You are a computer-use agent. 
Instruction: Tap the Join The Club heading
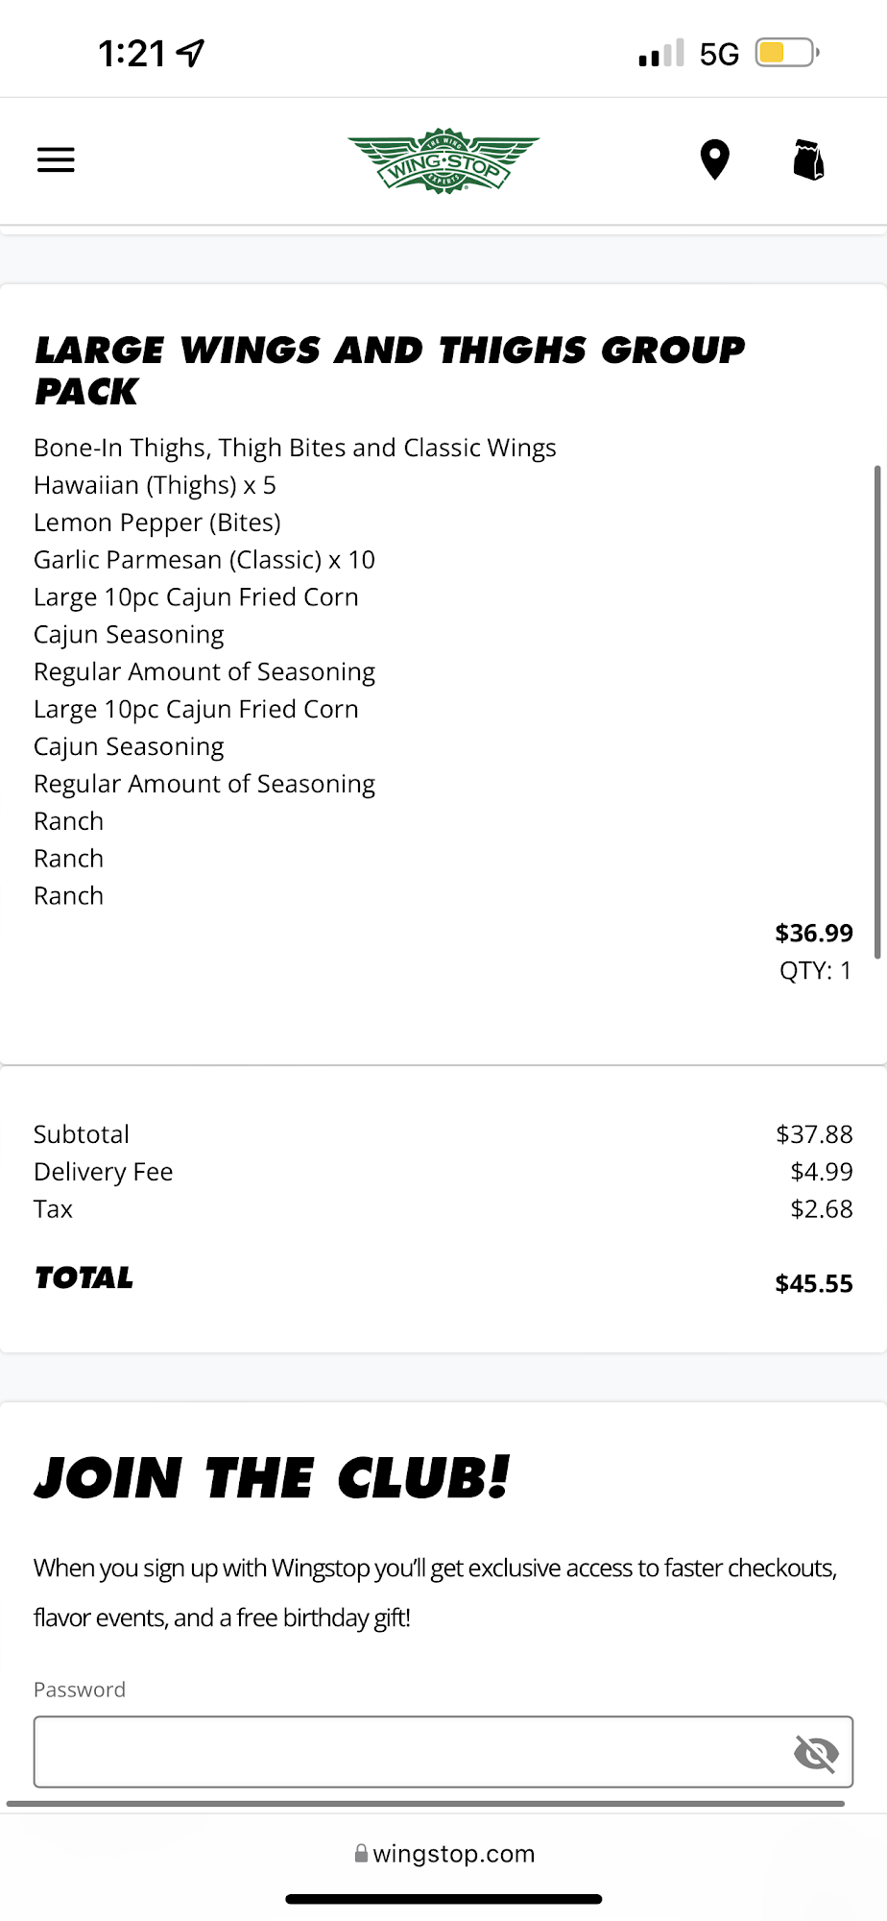coord(272,1477)
